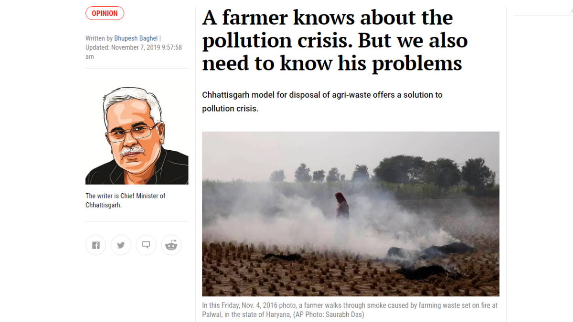The width and height of the screenshot is (573, 322).
Task: Click the Chhattisgarh model subheading text
Action: 322,102
